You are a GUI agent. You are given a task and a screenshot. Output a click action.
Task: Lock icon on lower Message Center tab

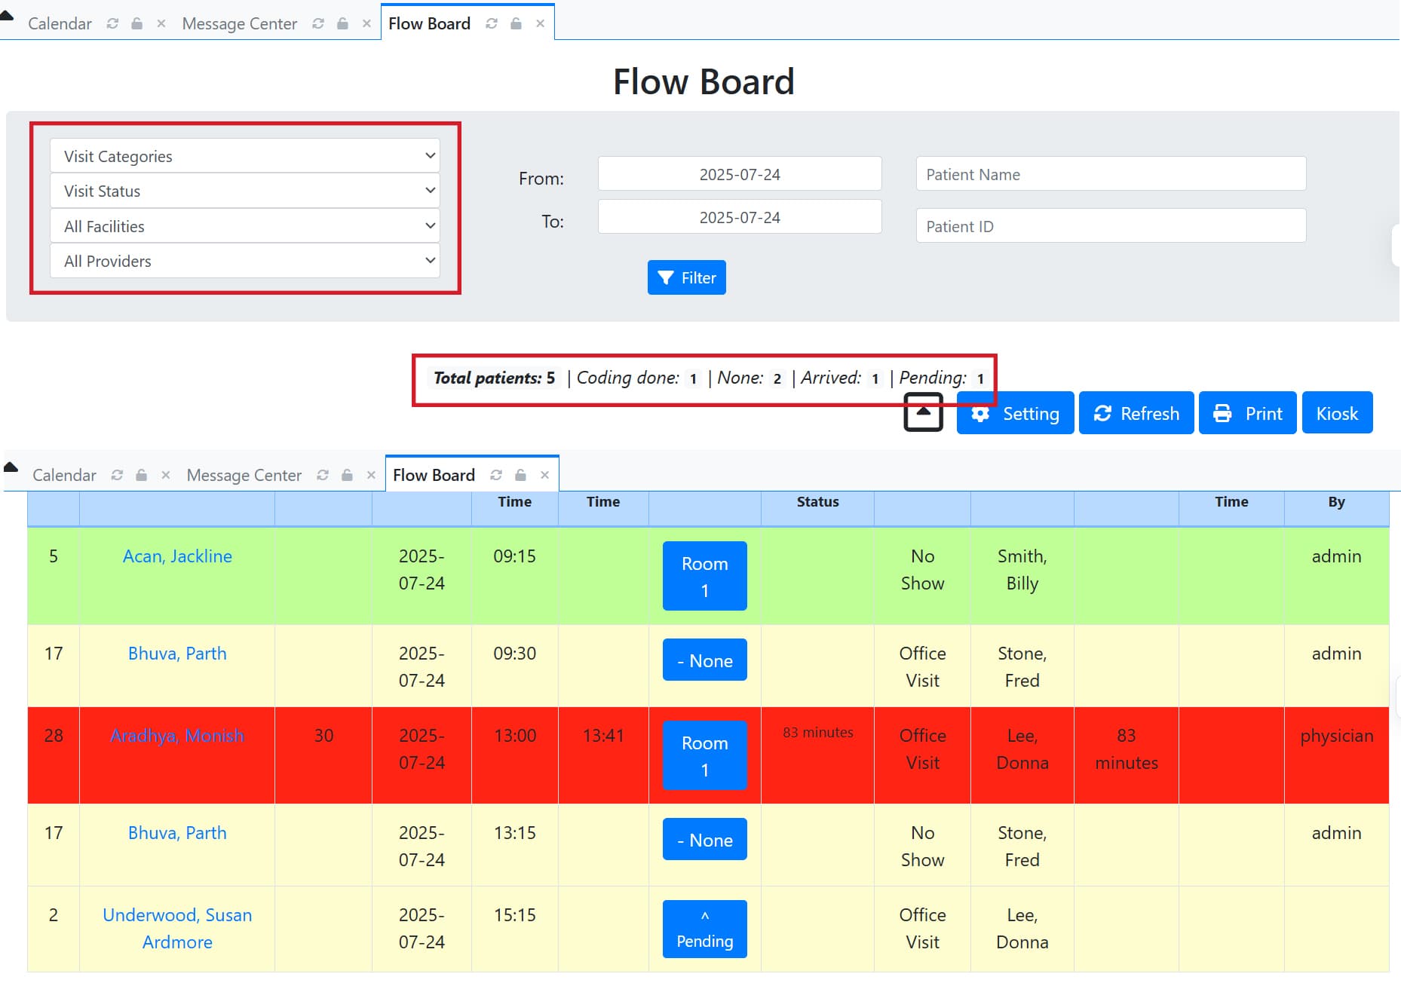coord(347,475)
